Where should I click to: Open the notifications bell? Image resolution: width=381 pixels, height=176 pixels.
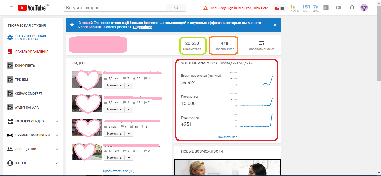click(352, 8)
